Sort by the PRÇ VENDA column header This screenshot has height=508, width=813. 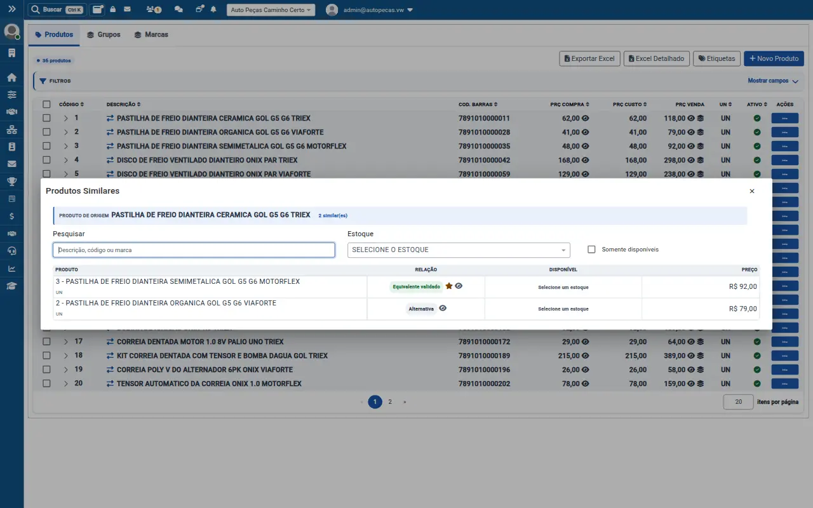[690, 104]
